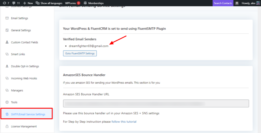Click the Email Settings envelope icon
Image resolution: width=261 pixels, height=133 pixels.
pyautogui.click(x=7, y=18)
